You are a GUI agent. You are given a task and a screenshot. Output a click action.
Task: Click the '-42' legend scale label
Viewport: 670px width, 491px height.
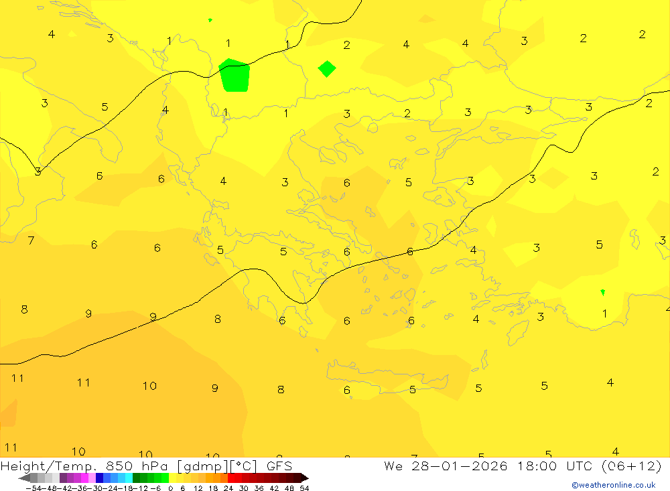64,488
